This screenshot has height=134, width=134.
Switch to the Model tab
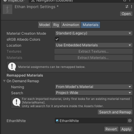pos(45,25)
